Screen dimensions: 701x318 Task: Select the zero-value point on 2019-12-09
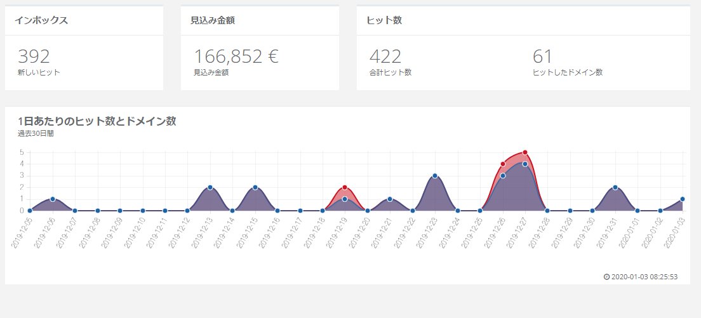pyautogui.click(x=120, y=211)
